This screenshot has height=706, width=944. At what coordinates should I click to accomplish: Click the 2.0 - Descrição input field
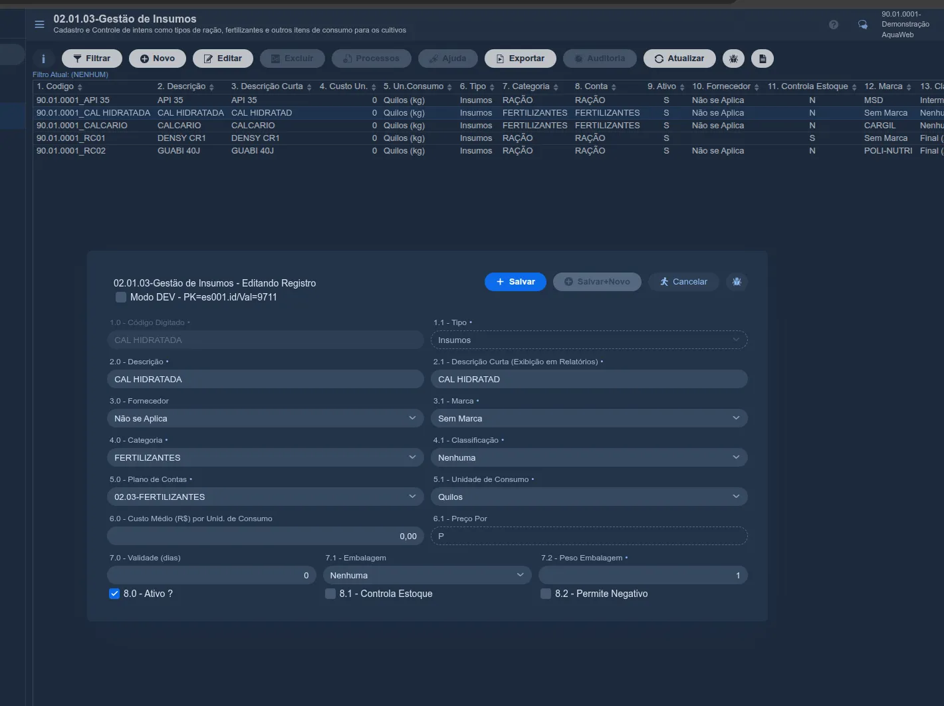265,379
